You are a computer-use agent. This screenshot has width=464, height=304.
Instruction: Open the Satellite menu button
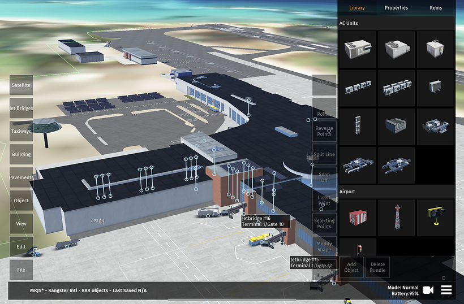click(x=21, y=85)
